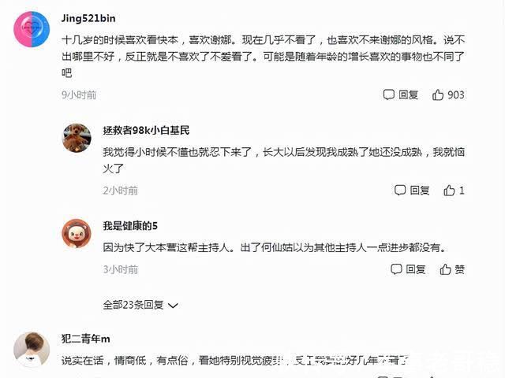Click reply bubble icon on Jing521bin's comment
The width and height of the screenshot is (505, 378).
tap(389, 94)
